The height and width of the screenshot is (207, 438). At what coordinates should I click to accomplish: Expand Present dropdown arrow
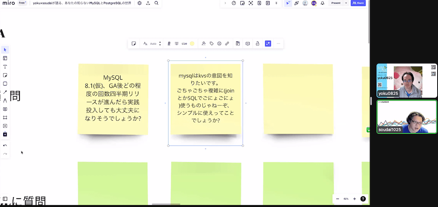[x=346, y=3]
